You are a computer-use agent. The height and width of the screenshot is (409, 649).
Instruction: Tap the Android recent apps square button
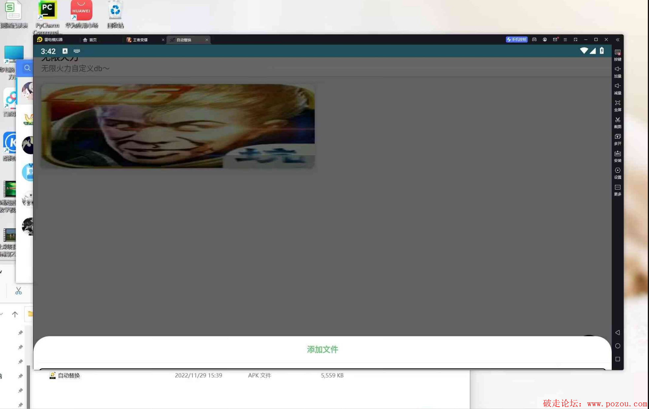click(617, 359)
